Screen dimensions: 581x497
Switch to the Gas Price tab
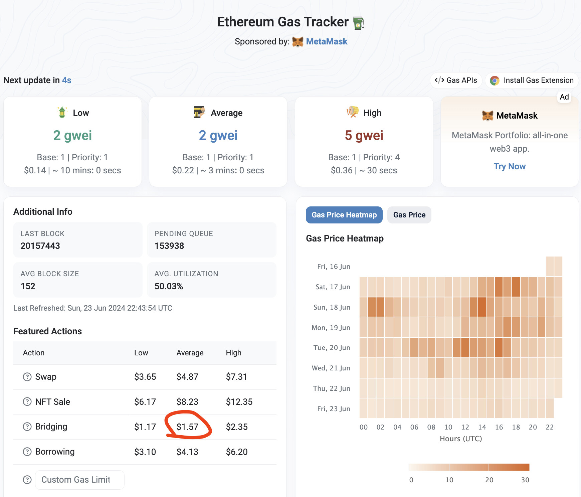click(x=409, y=215)
